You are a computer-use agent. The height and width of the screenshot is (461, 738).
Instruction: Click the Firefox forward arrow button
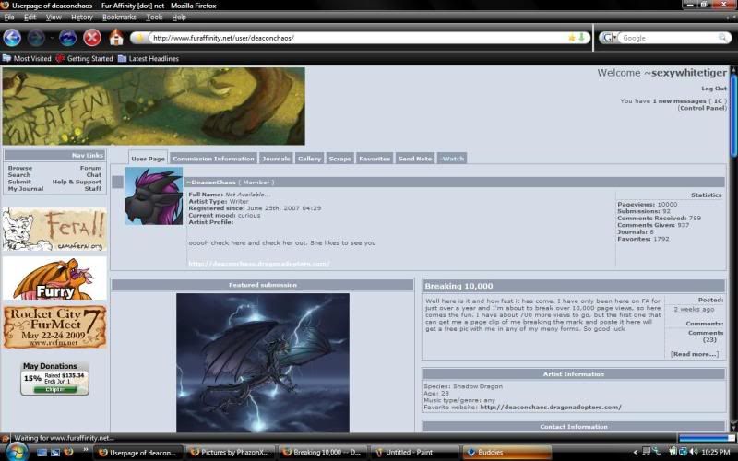(x=36, y=38)
